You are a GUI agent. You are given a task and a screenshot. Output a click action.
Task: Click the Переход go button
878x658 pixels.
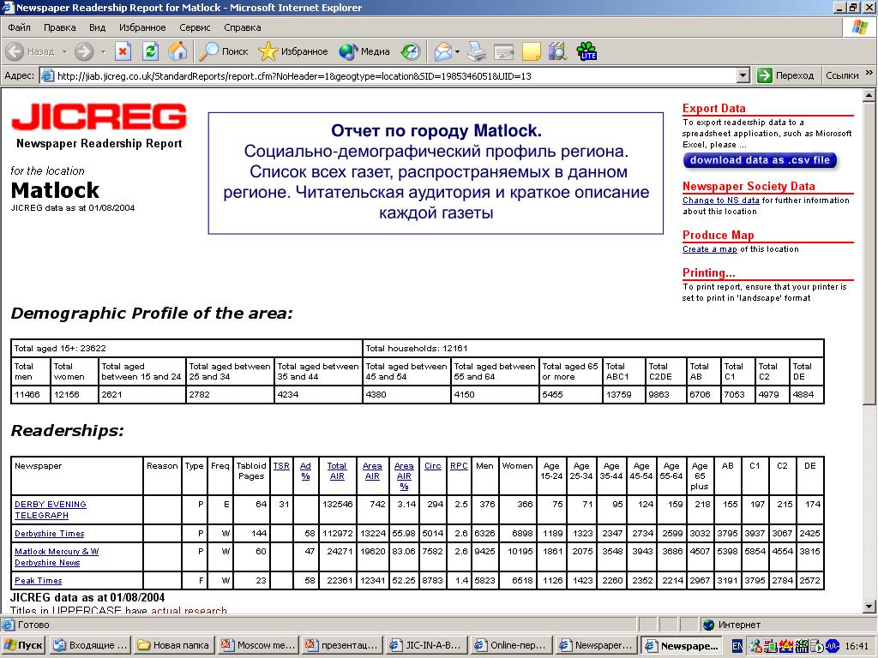pos(785,75)
